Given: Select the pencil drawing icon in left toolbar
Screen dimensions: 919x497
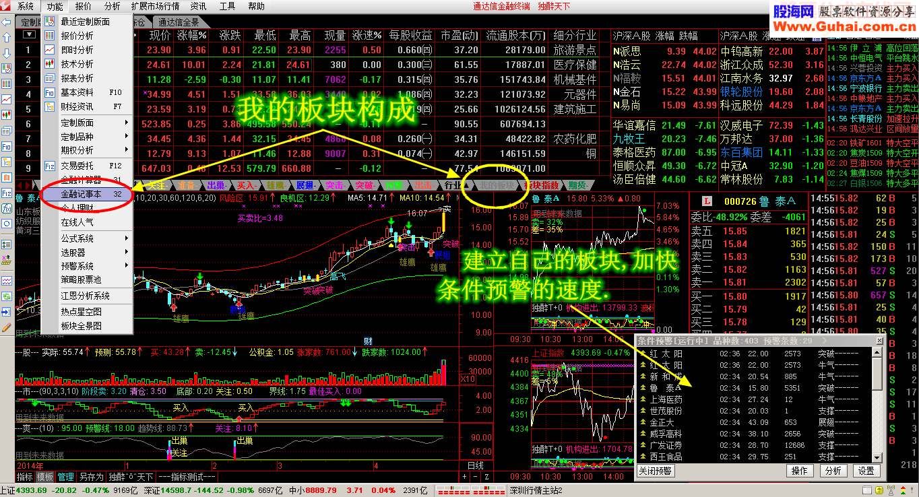Looking at the screenshot, I should pyautogui.click(x=6, y=327).
